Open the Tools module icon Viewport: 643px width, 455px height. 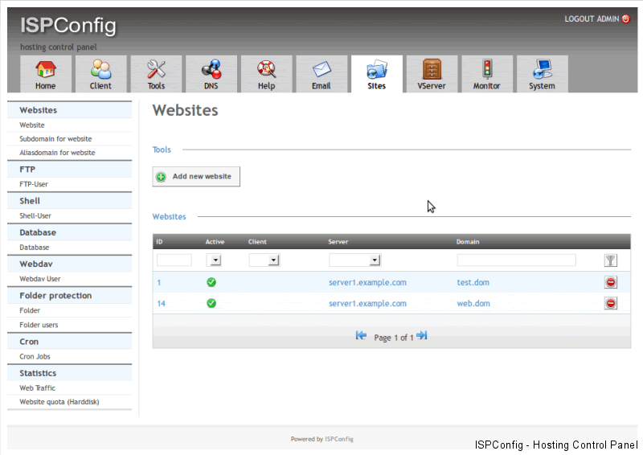[x=156, y=69]
